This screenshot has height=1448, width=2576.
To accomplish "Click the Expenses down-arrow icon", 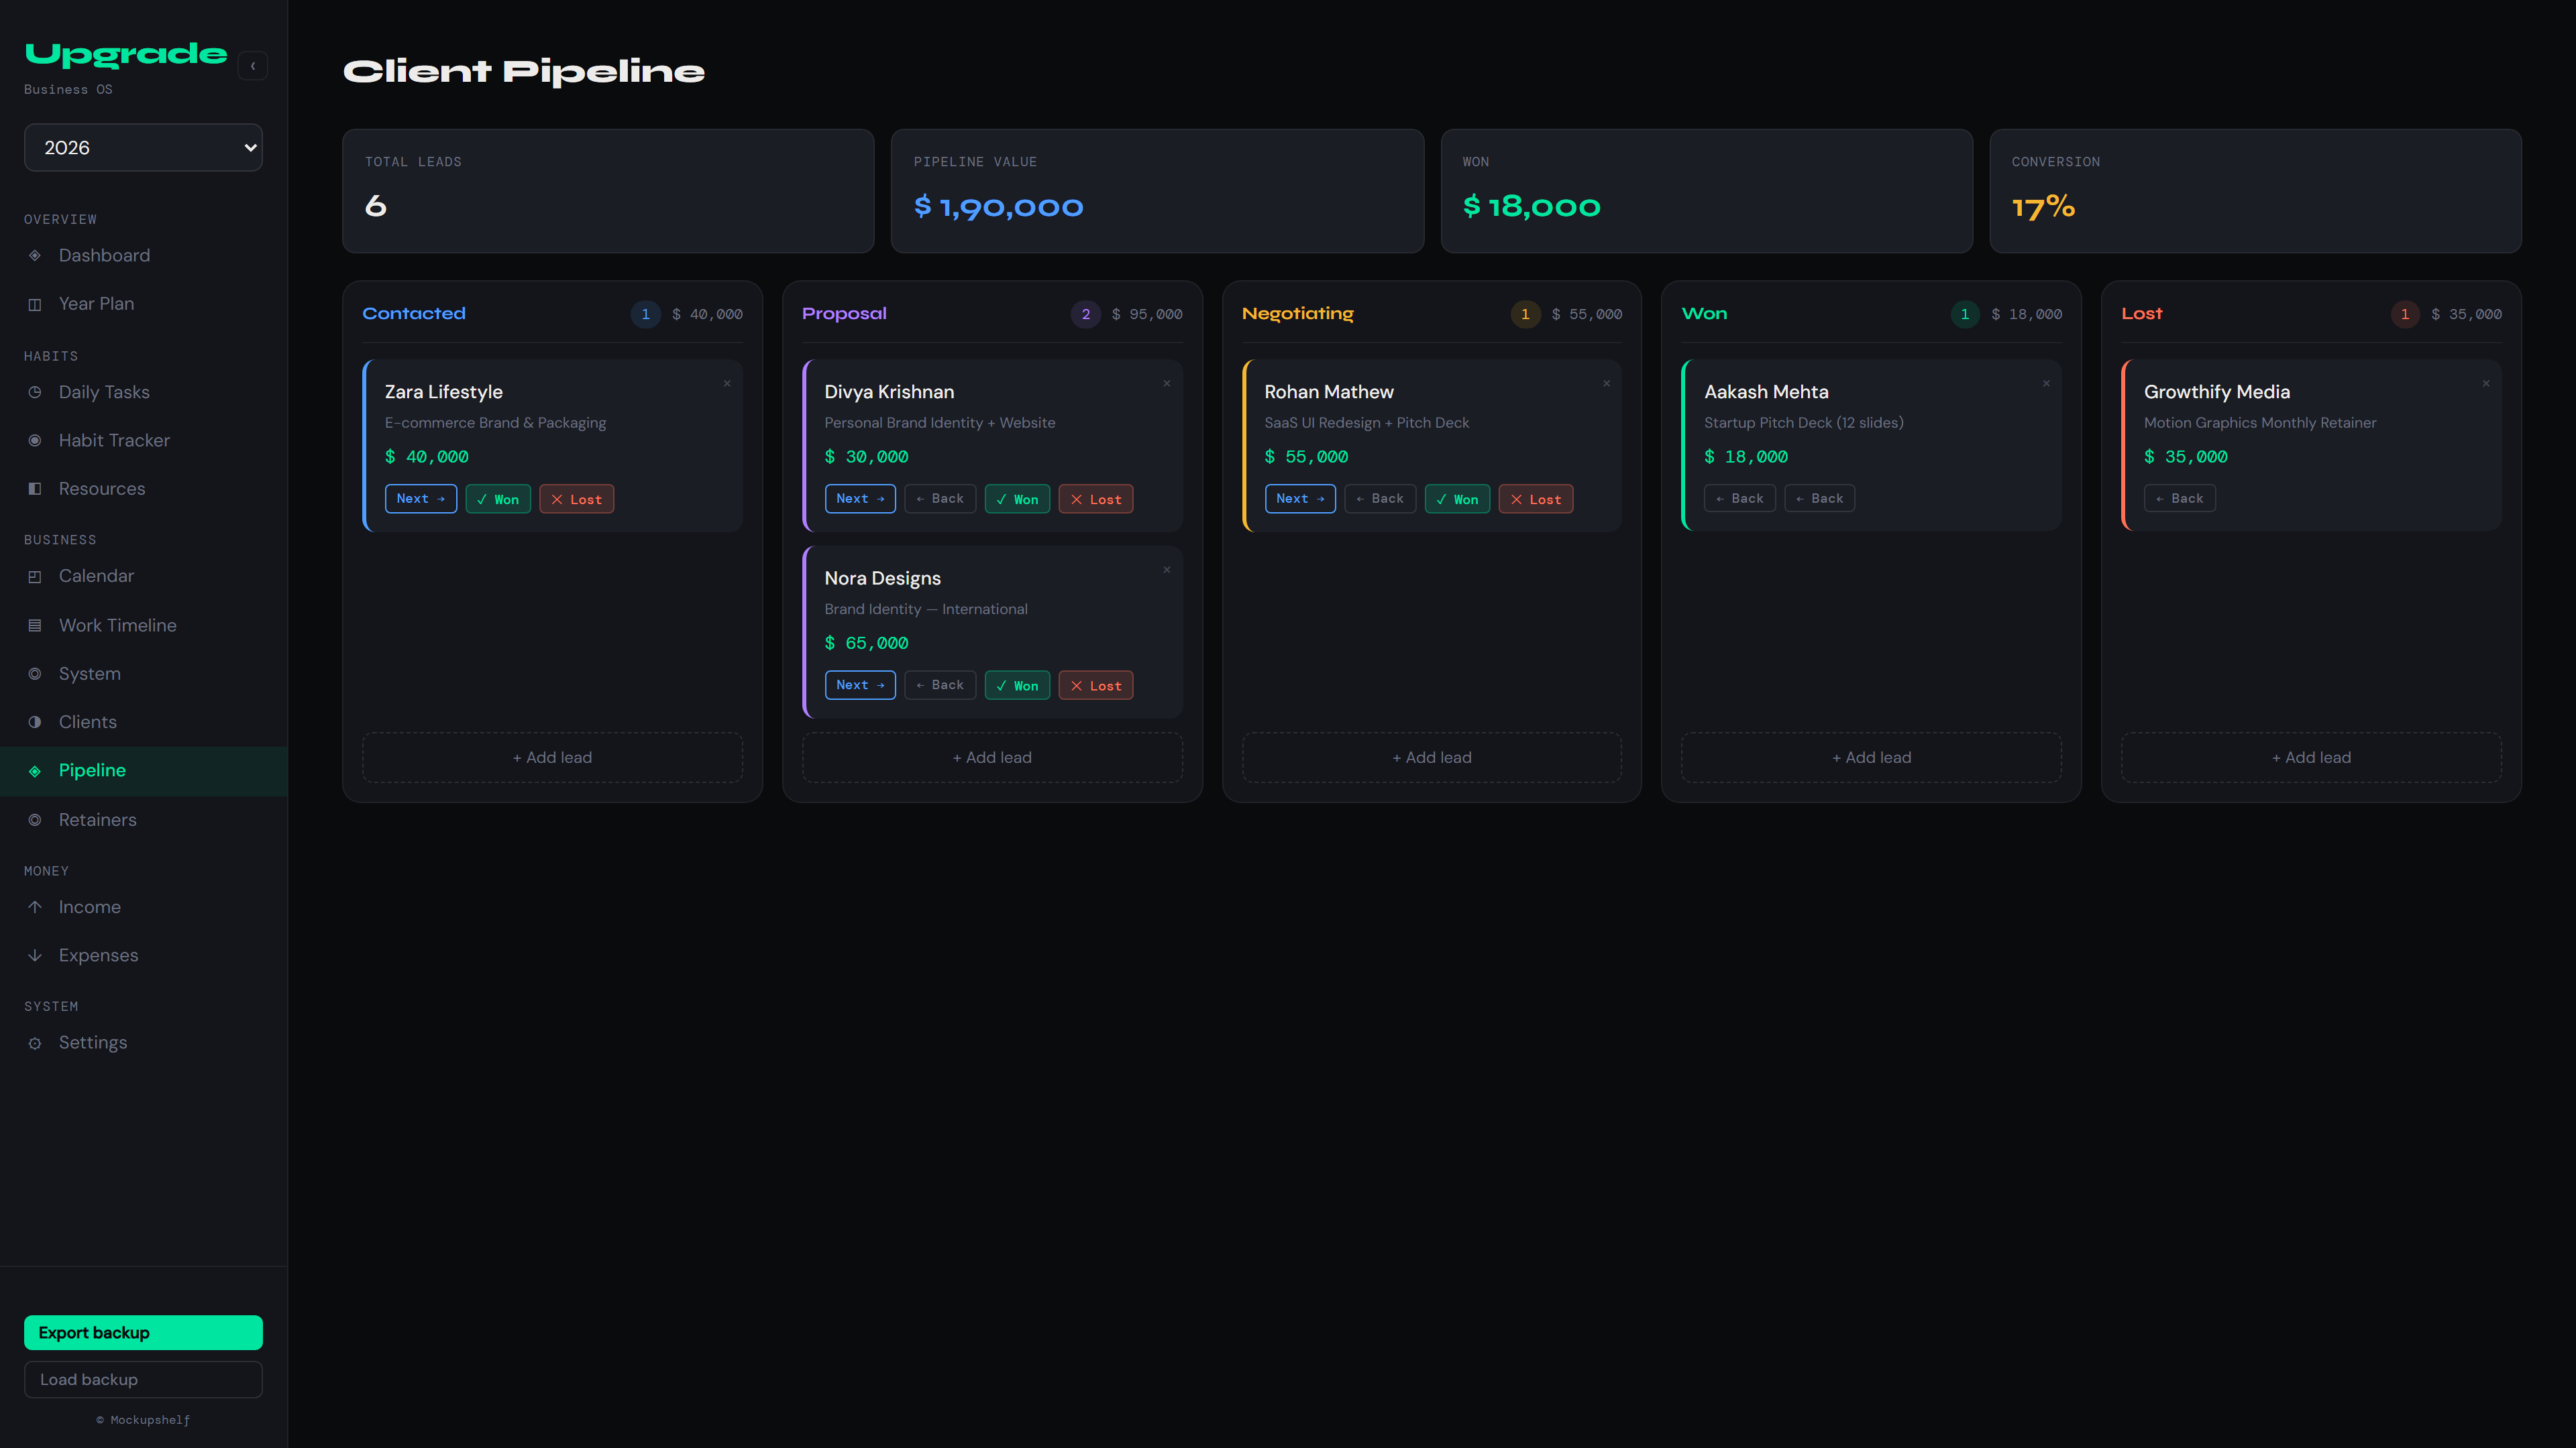I will click(x=35, y=955).
